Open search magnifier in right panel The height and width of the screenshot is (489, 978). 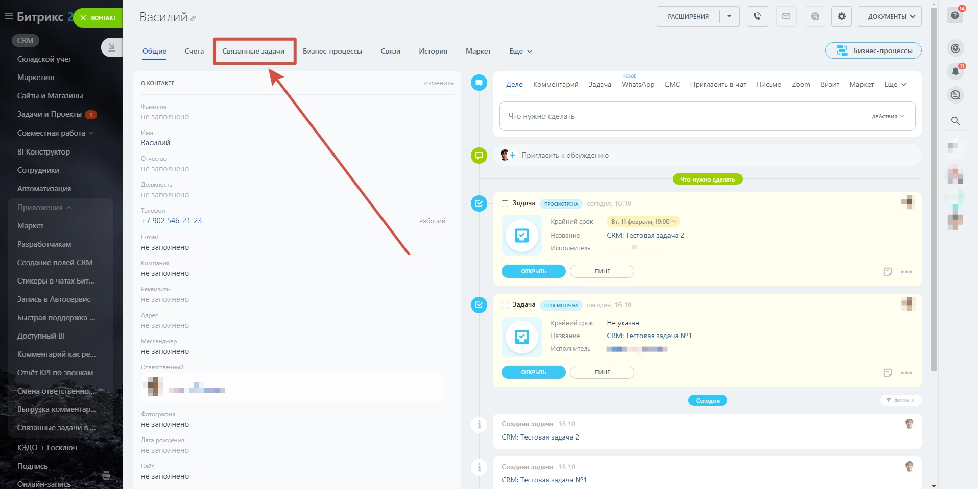click(x=955, y=121)
